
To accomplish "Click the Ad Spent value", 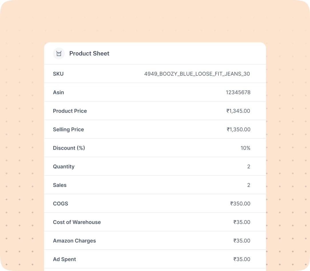I will [x=242, y=260].
